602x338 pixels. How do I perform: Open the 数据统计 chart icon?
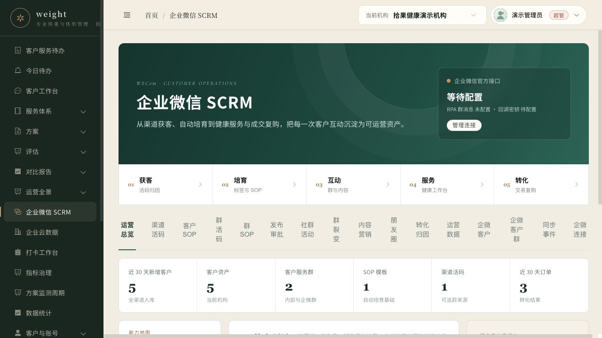(x=18, y=313)
